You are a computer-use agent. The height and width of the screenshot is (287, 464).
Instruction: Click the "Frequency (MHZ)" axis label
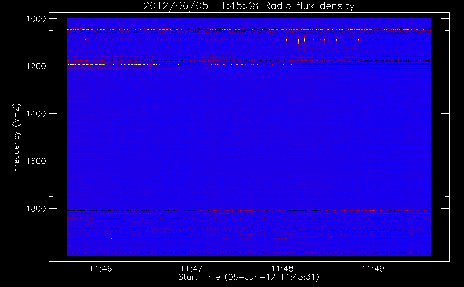16,138
